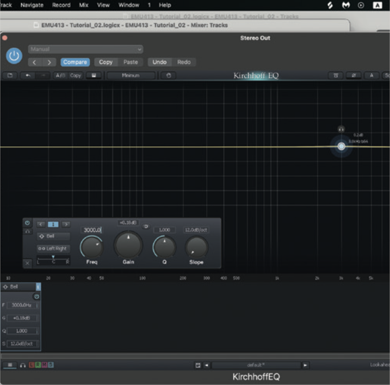
Task: Enable the M mid-channel indicator in bottom bar
Action: tap(44, 365)
